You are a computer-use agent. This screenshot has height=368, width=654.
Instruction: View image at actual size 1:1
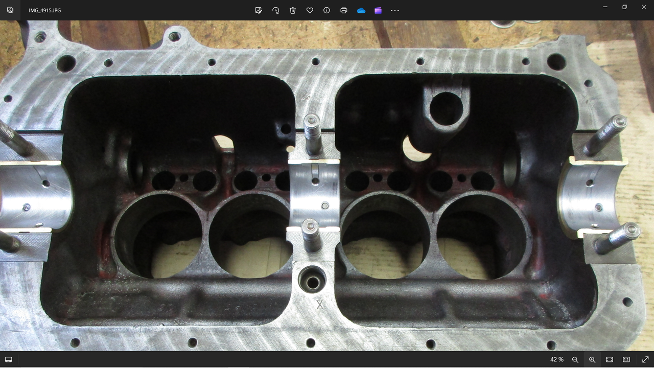pos(626,360)
